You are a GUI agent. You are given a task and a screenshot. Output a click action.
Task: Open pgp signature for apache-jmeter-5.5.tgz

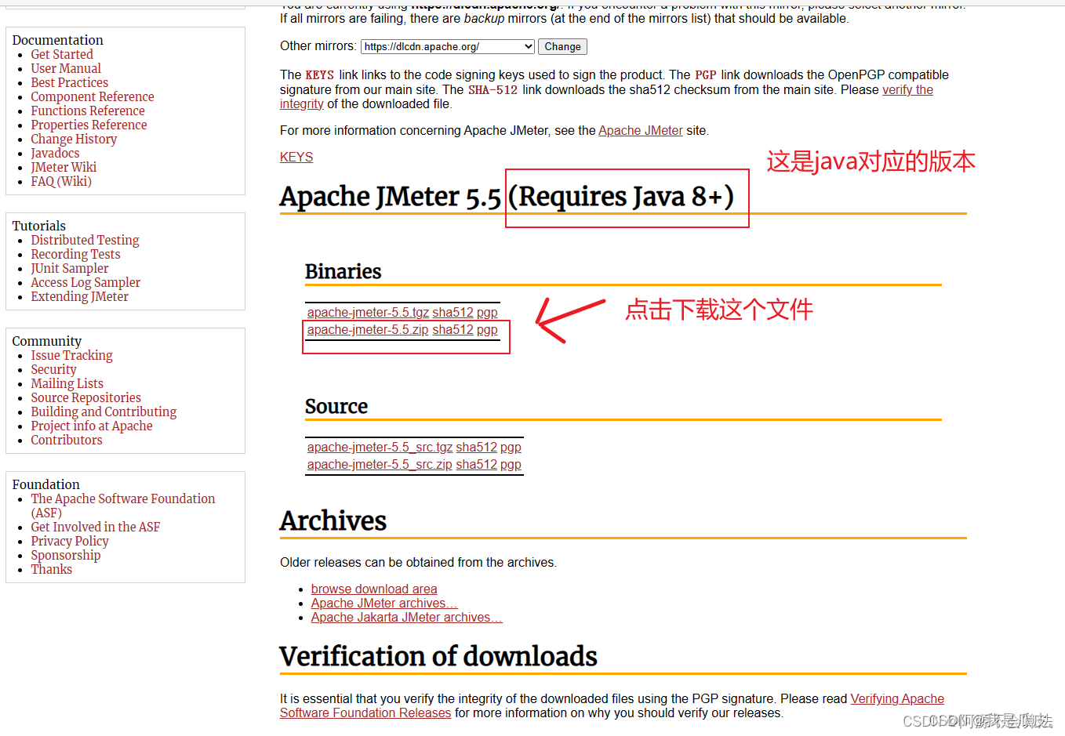tap(487, 312)
